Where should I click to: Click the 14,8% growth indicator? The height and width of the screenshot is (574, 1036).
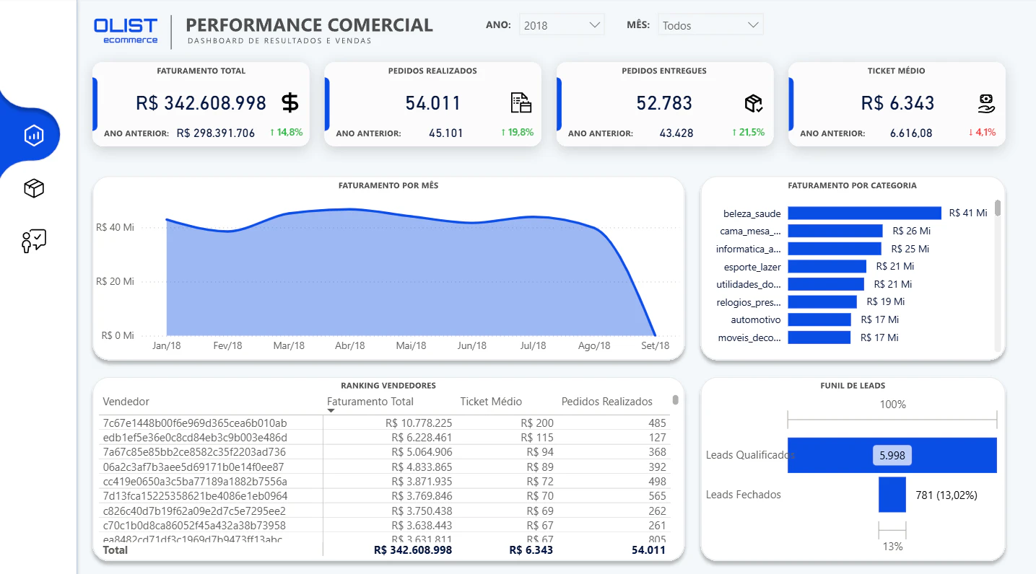[286, 133]
